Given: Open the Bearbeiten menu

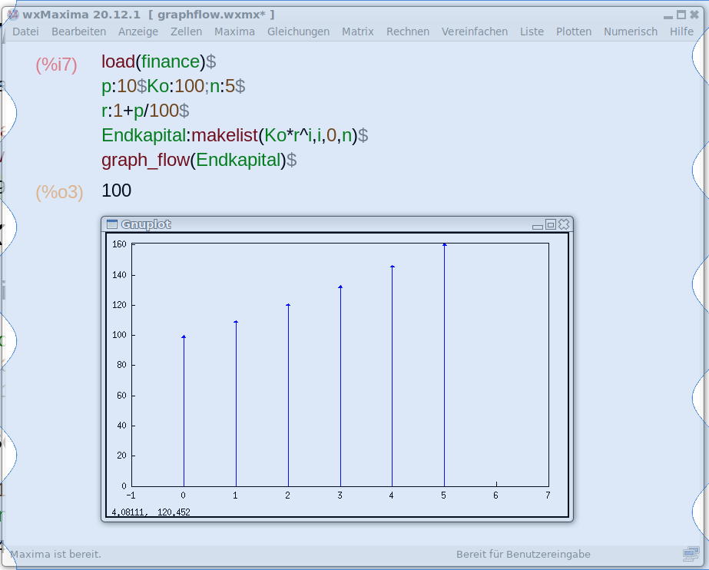Looking at the screenshot, I should (x=78, y=31).
